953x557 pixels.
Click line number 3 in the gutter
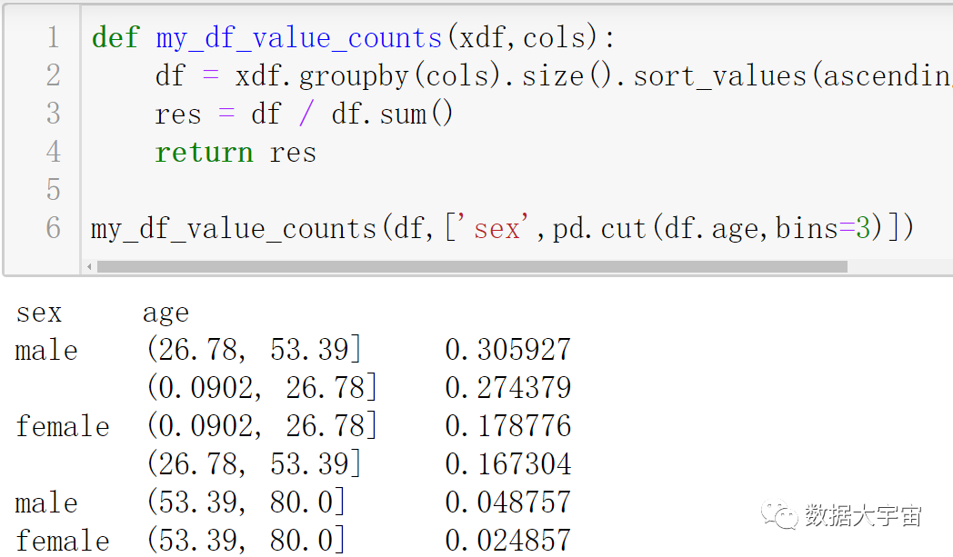pyautogui.click(x=53, y=114)
